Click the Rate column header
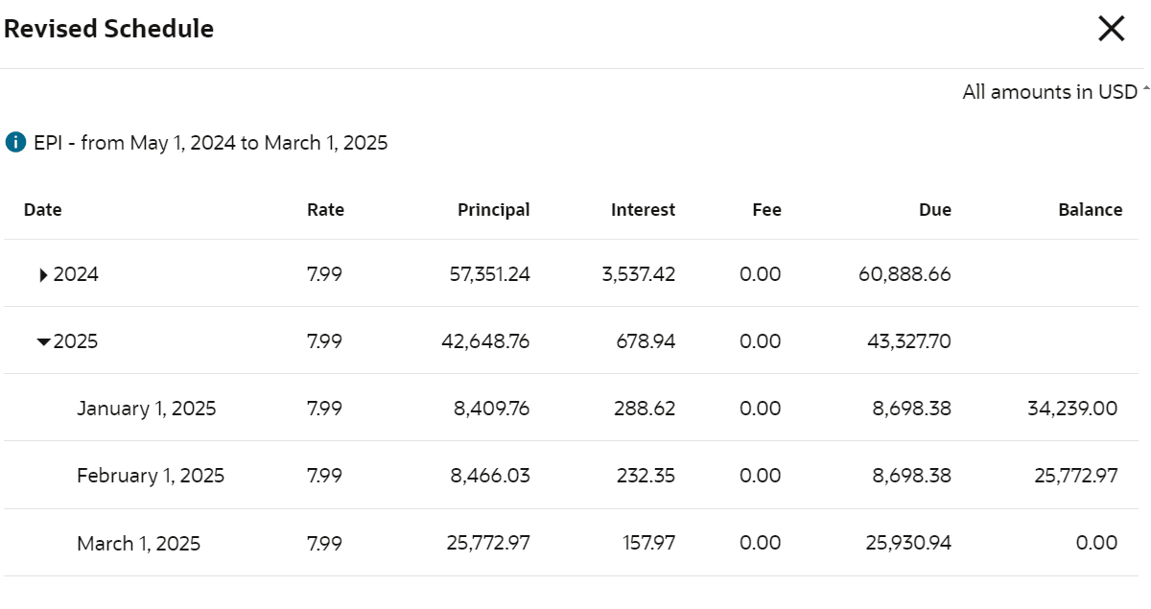 coord(325,210)
